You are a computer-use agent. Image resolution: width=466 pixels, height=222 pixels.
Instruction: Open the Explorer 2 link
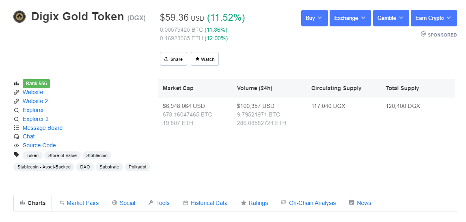(x=36, y=119)
